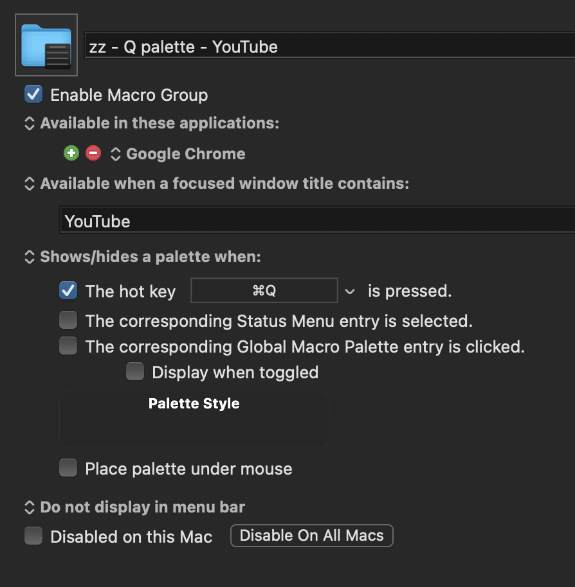The width and height of the screenshot is (575, 587).
Task: Click the green plus add application icon
Action: pyautogui.click(x=71, y=153)
